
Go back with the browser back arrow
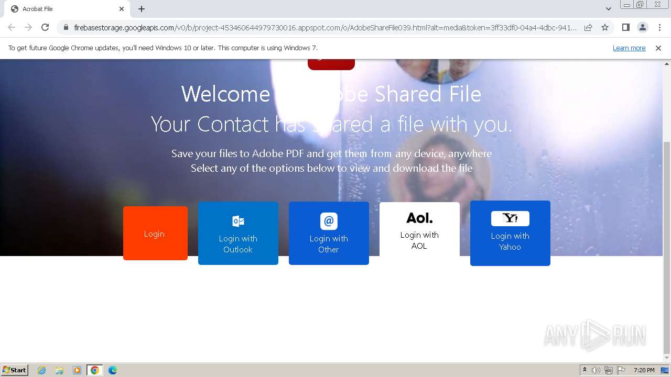pos(12,27)
